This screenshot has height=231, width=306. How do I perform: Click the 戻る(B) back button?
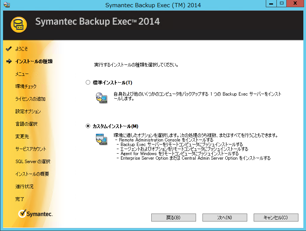point(174,217)
